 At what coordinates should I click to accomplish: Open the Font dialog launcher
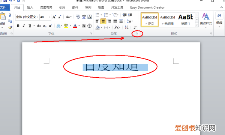coord(91,34)
